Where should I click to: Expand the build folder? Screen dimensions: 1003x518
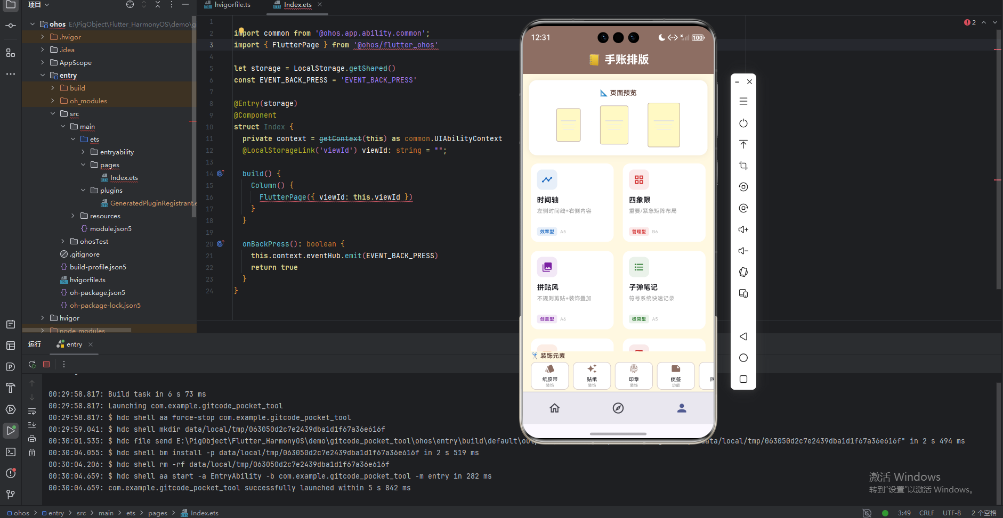(x=53, y=88)
